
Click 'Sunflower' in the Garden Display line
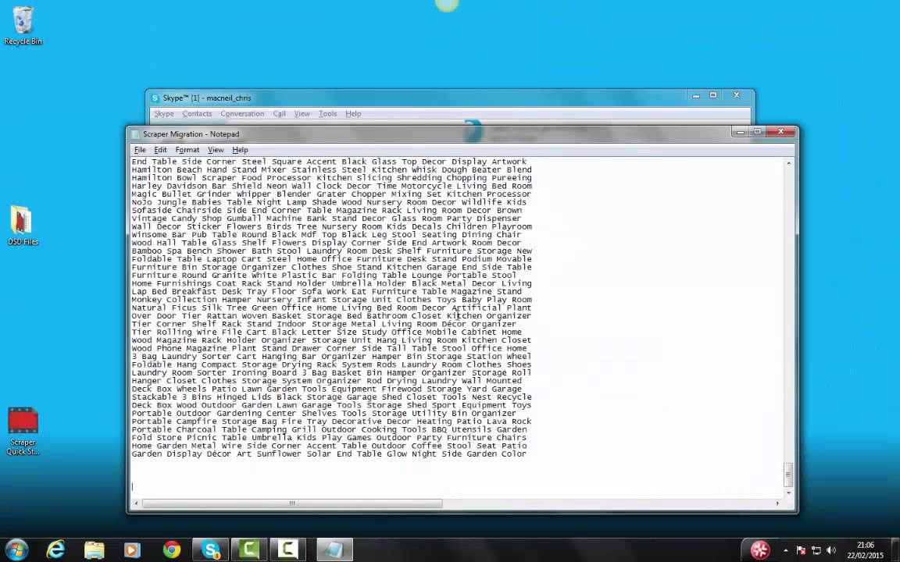[279, 454]
